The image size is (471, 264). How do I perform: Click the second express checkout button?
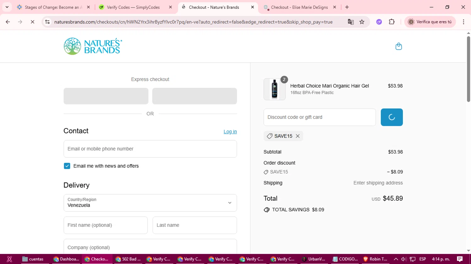click(x=194, y=96)
